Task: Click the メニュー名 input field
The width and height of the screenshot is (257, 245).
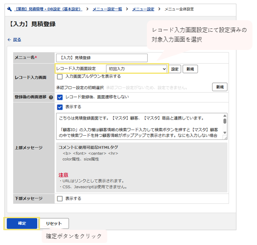Action: (x=102, y=58)
